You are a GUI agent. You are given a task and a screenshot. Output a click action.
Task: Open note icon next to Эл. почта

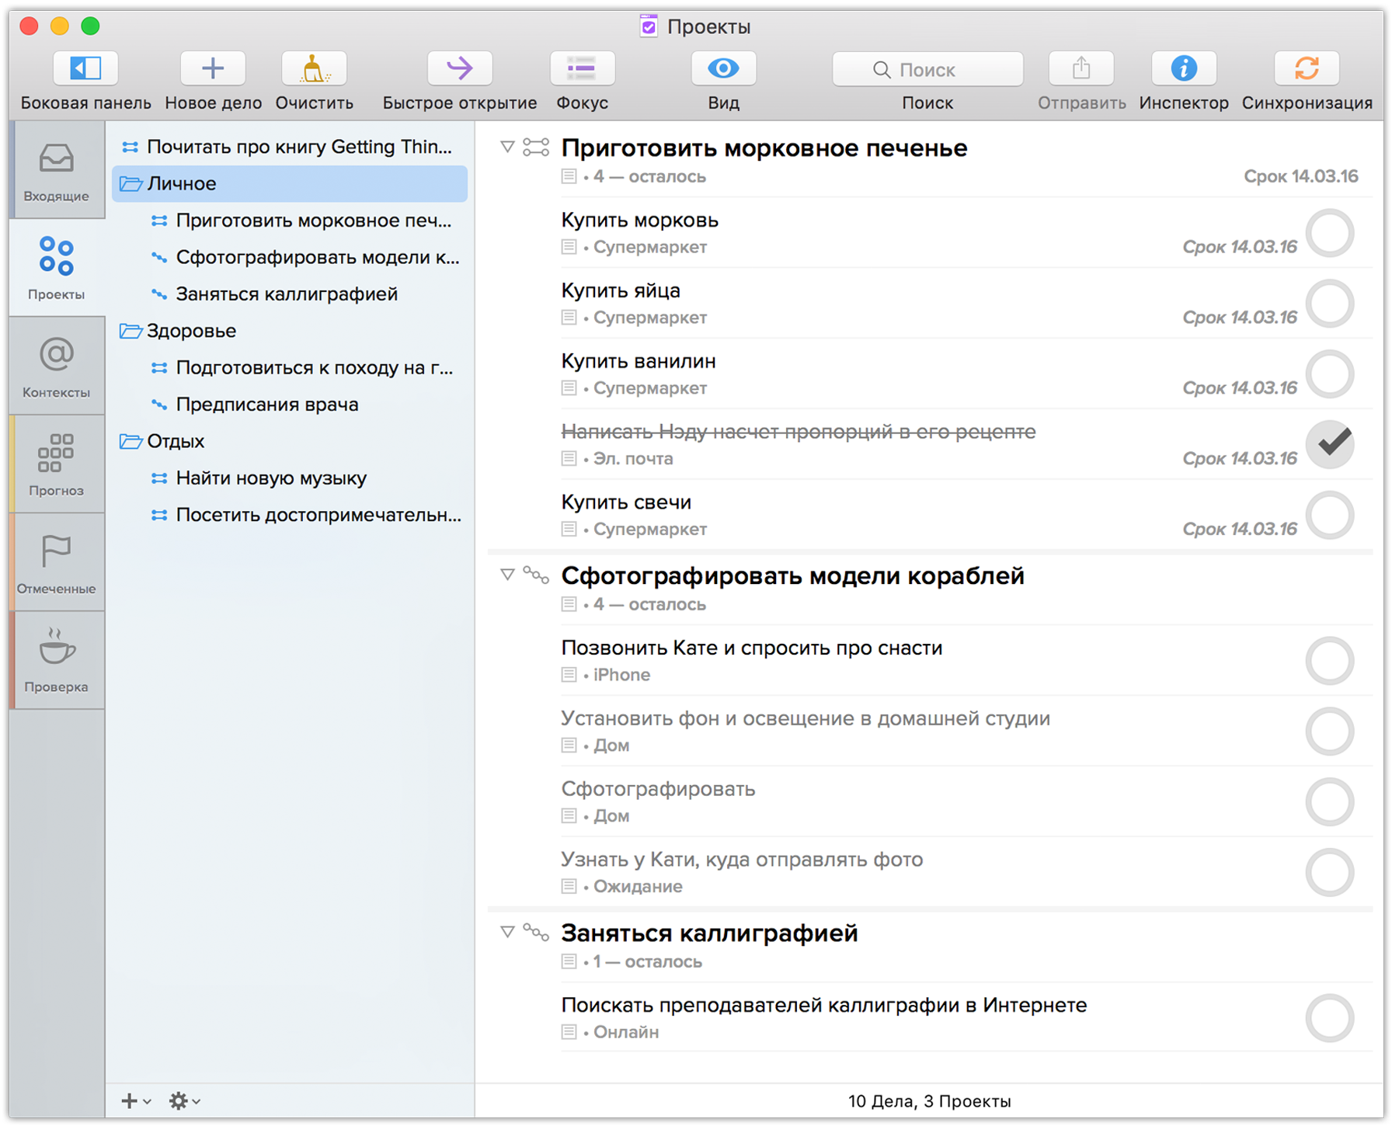[x=569, y=459]
